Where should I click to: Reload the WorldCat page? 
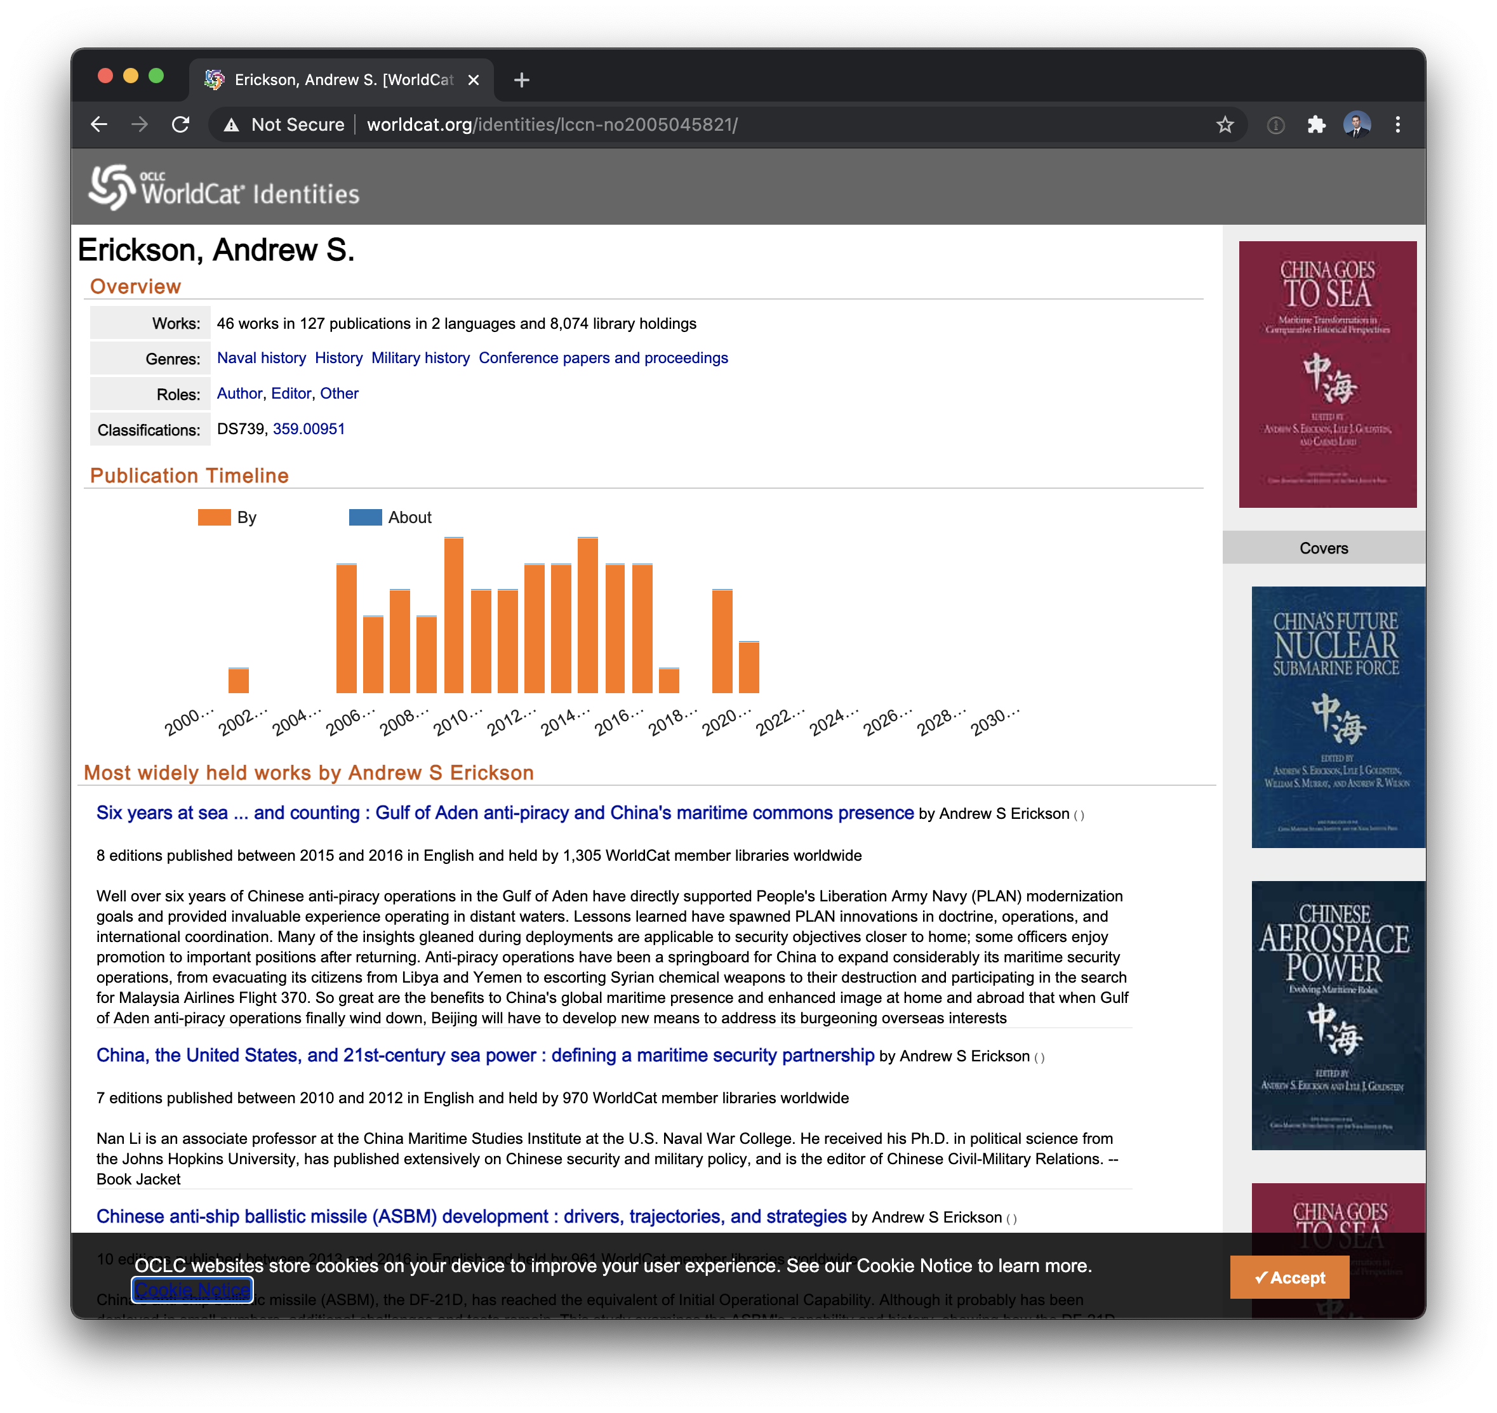(x=180, y=124)
